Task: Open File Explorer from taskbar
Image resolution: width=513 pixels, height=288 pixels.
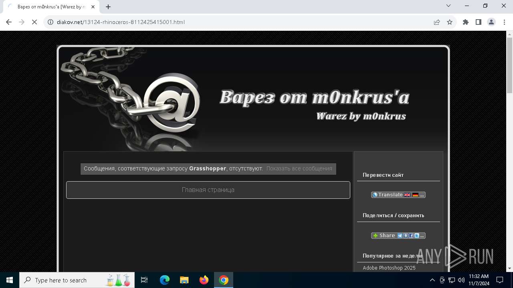Action: 184,280
